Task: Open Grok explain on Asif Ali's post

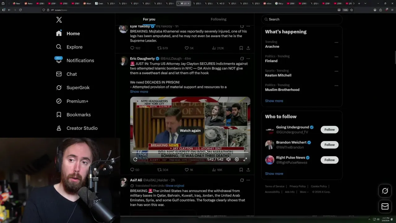Action: click(242, 180)
